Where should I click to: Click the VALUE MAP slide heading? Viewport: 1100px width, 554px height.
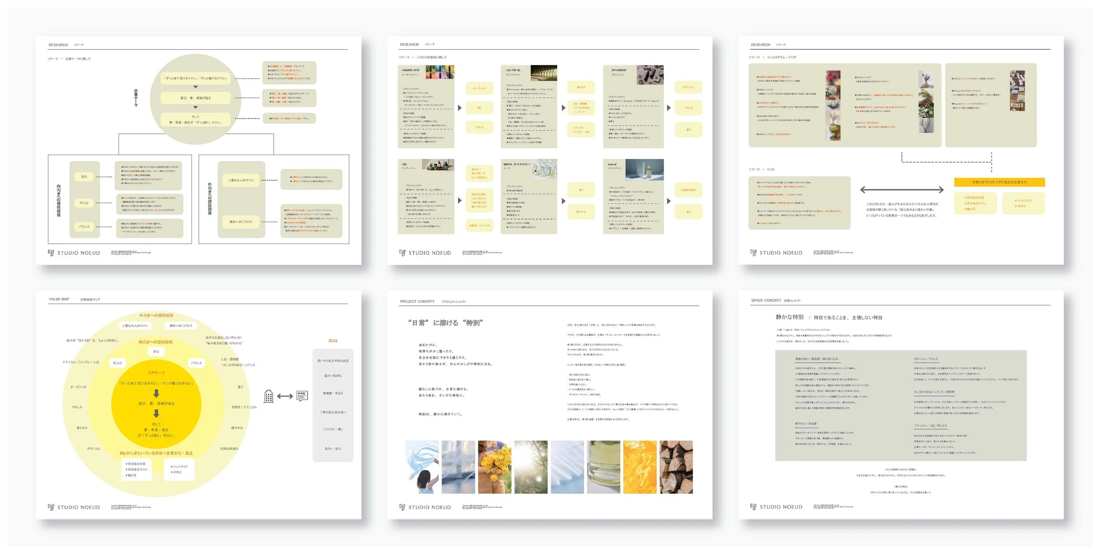pyautogui.click(x=59, y=299)
